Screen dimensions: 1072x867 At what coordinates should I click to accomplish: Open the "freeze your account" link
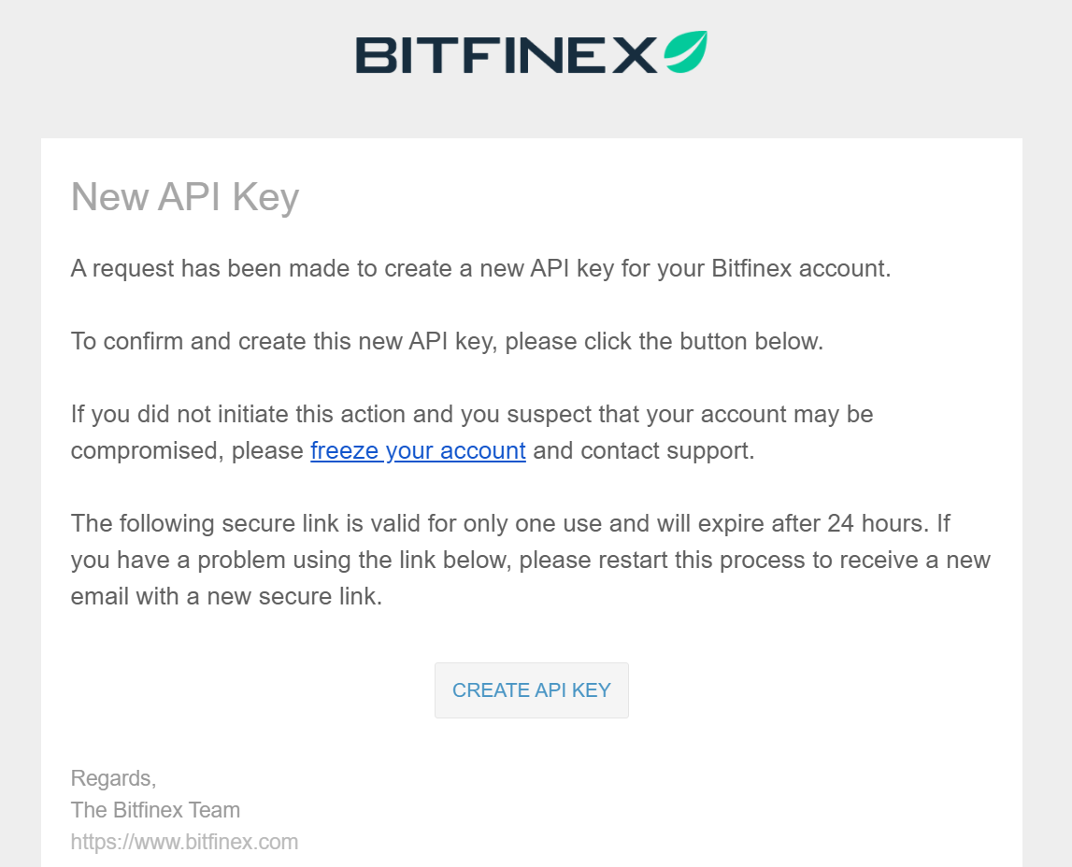(x=418, y=451)
